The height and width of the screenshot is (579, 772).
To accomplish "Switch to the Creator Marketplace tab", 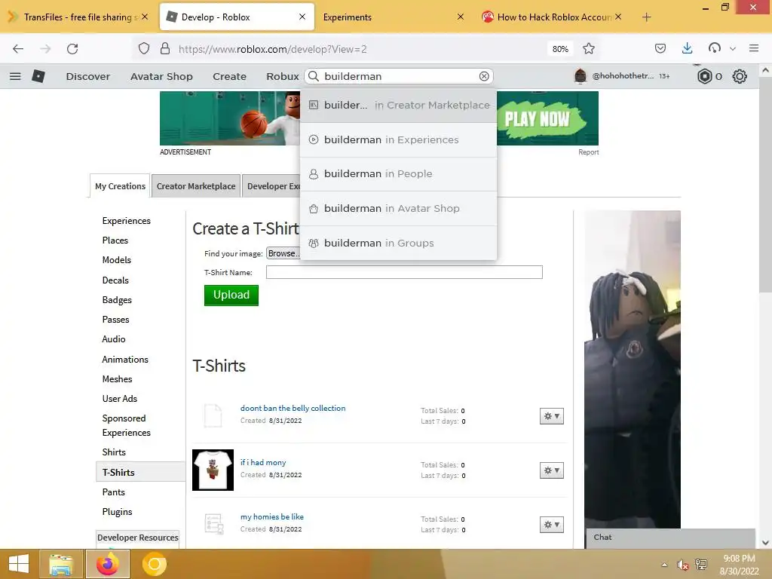I will coord(196,186).
